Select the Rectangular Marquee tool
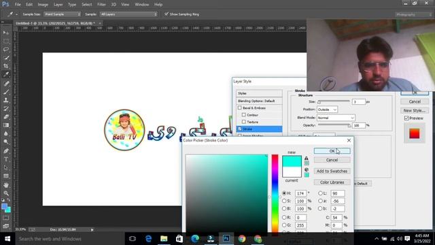 click(6, 41)
